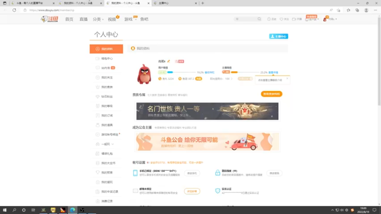This screenshot has height=214, width=381.
Task: Open the blue 查看详情 link
Action: click(273, 73)
